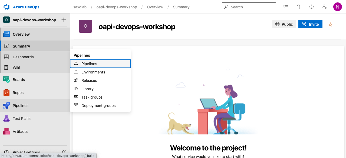Toggle the favorite star for project

(x=330, y=24)
